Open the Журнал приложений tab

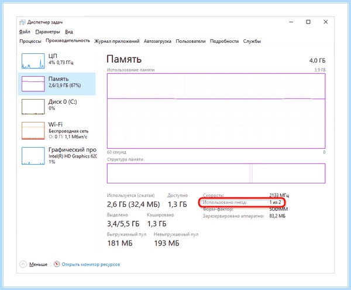pos(116,41)
